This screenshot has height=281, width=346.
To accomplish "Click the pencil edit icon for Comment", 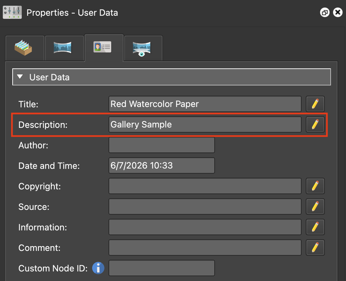I will 315,247.
